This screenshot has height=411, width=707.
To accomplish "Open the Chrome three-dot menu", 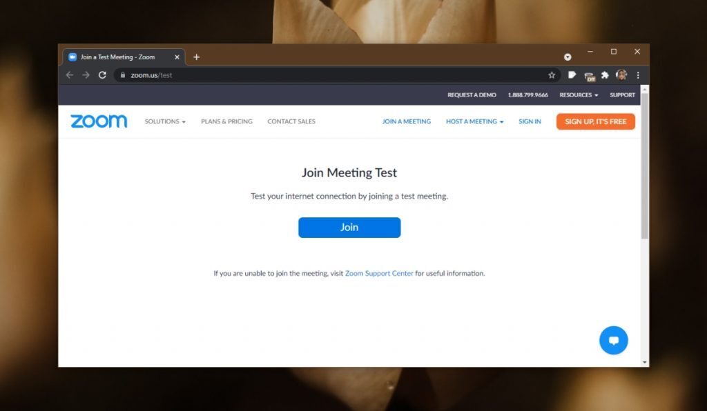I will (x=637, y=74).
